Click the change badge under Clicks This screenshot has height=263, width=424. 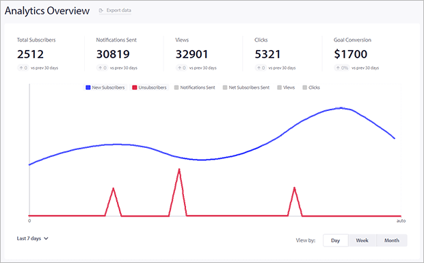pos(261,68)
